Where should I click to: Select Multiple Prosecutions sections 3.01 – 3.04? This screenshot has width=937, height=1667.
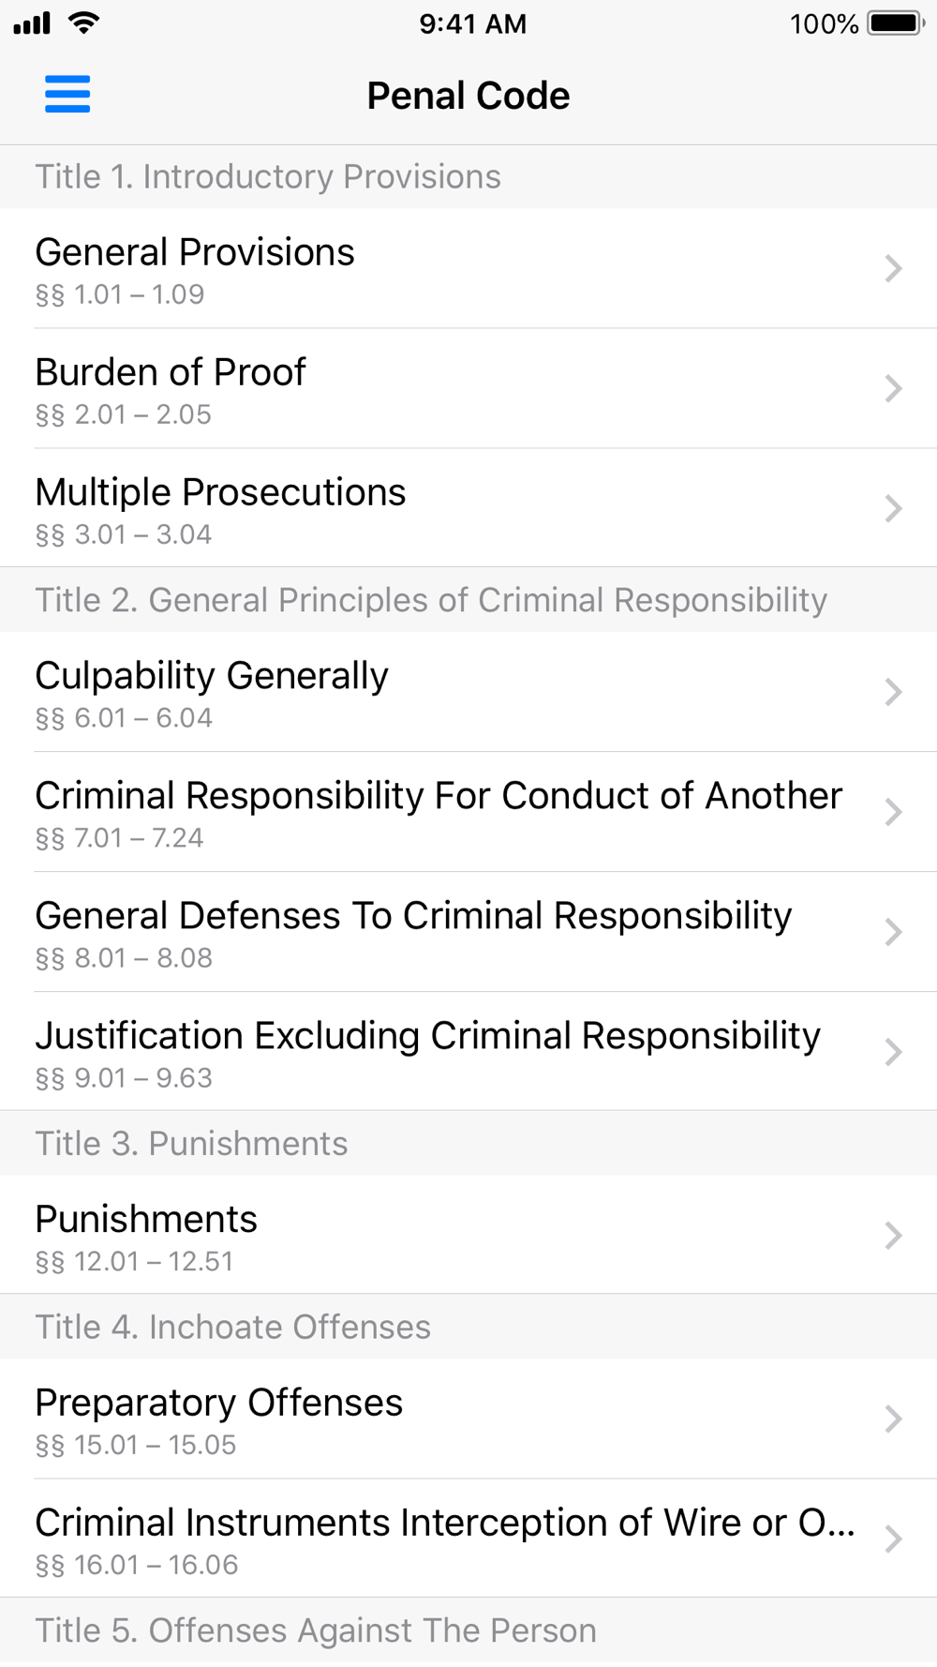468,508
